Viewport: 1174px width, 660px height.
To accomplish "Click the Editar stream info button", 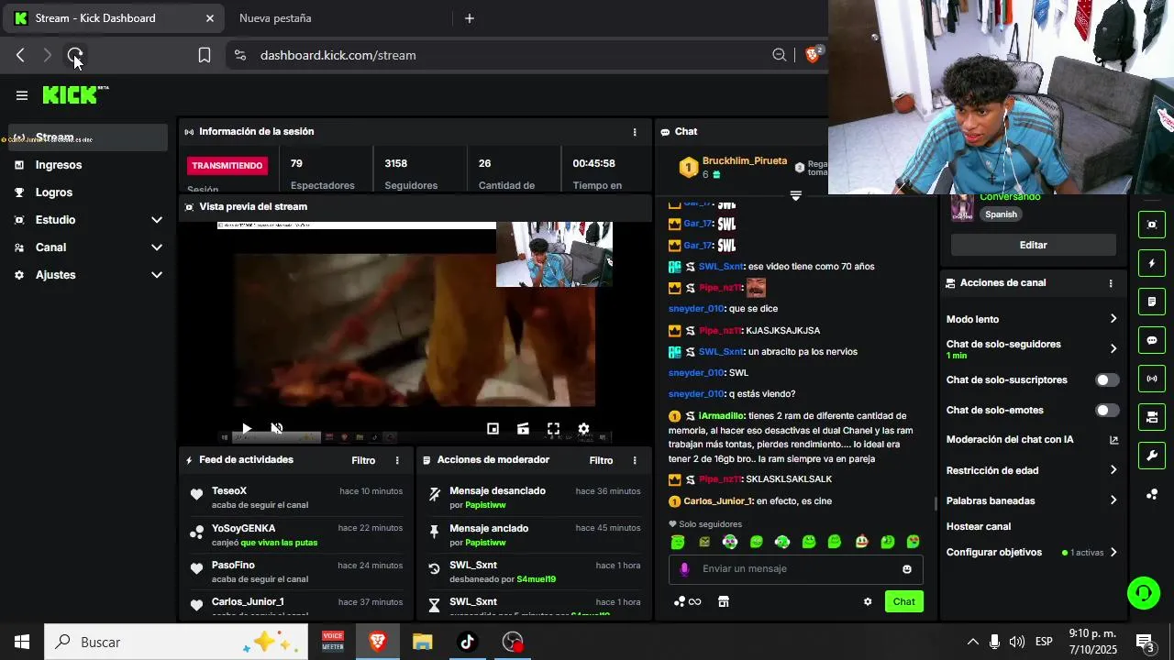I will click(1034, 246).
